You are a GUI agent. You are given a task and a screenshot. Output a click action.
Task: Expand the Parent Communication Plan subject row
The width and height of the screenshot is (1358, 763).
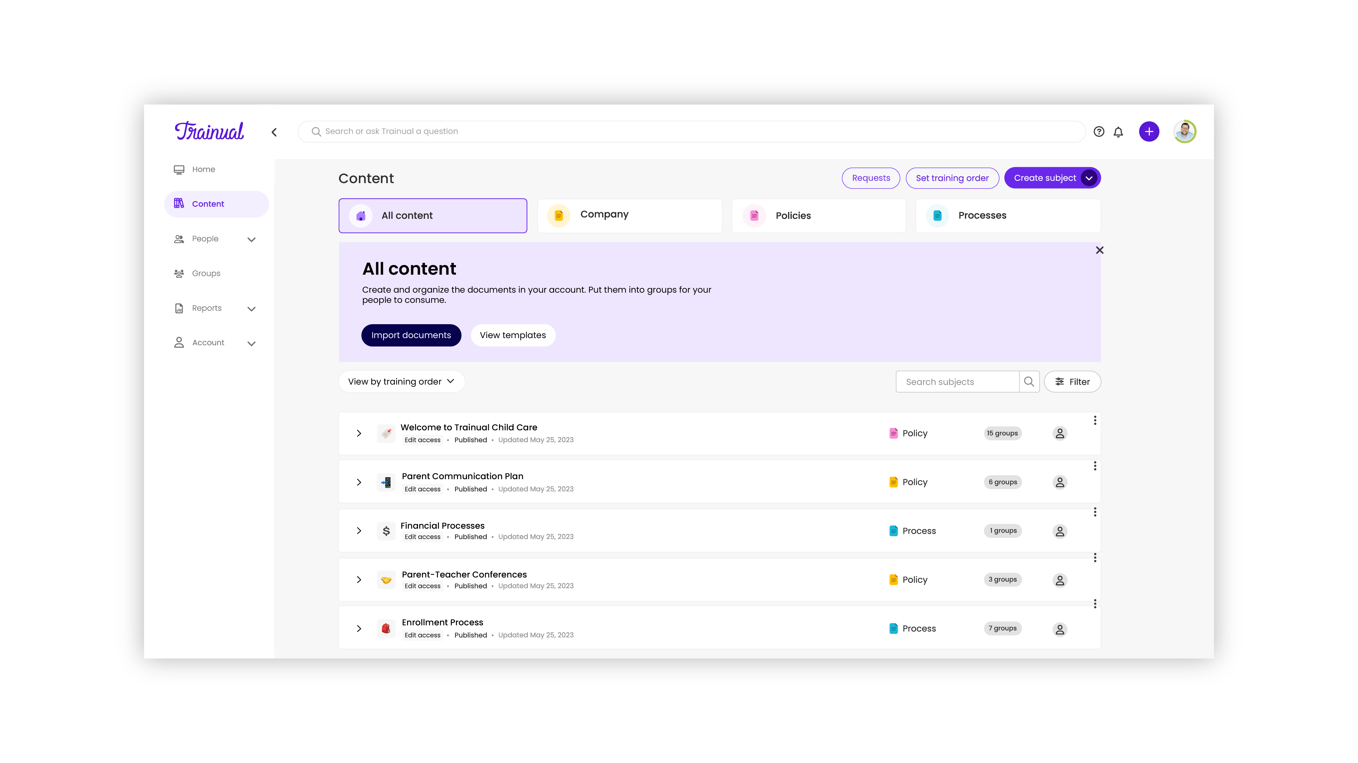point(359,482)
